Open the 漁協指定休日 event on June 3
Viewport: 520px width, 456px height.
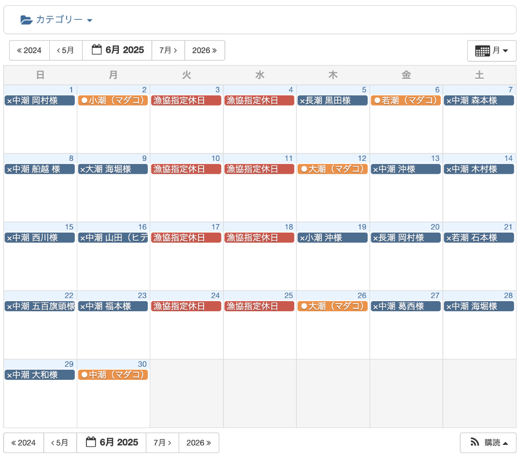186,101
